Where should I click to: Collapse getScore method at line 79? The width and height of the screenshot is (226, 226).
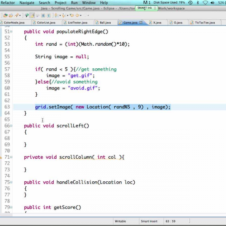tap(11, 207)
